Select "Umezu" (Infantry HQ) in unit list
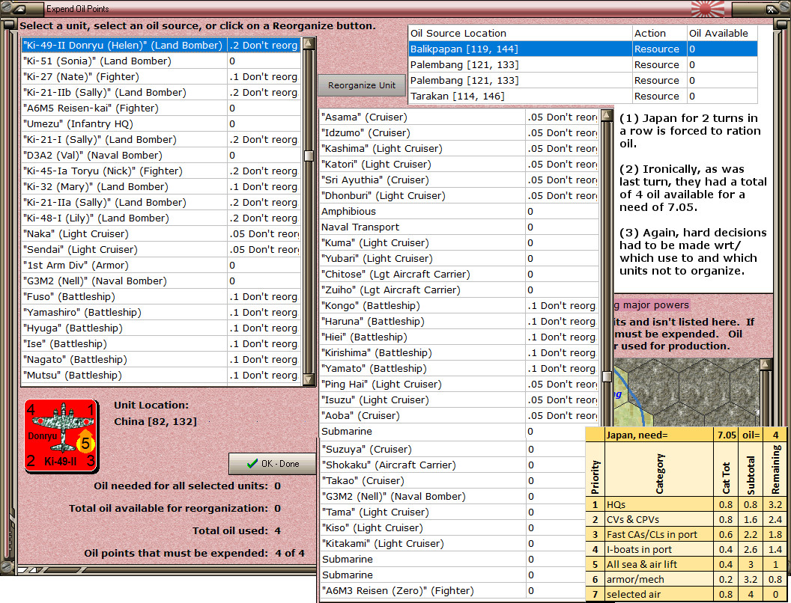Screen dimensions: 791x603 [161, 124]
